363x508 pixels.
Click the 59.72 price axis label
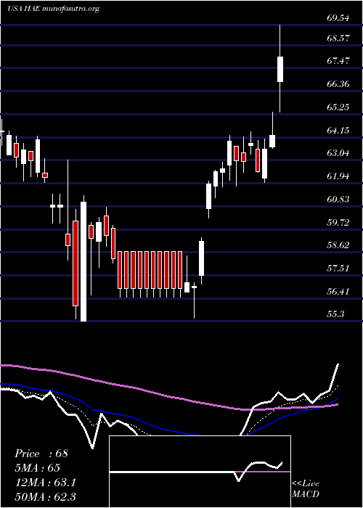click(338, 222)
